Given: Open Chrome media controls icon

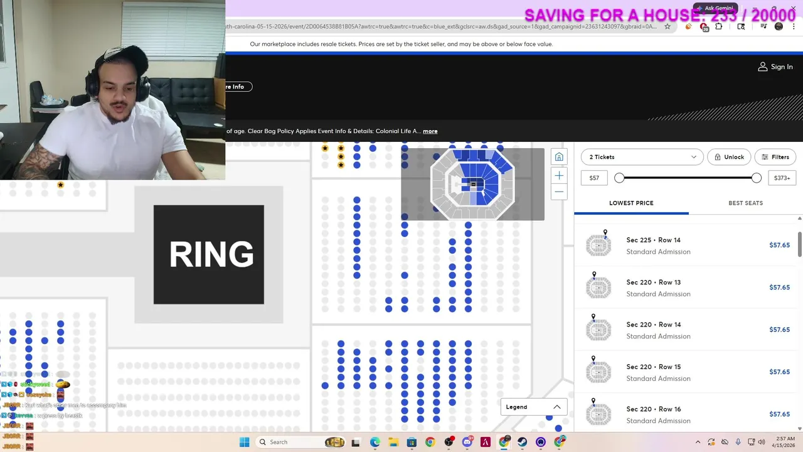Looking at the screenshot, I should tap(763, 26).
